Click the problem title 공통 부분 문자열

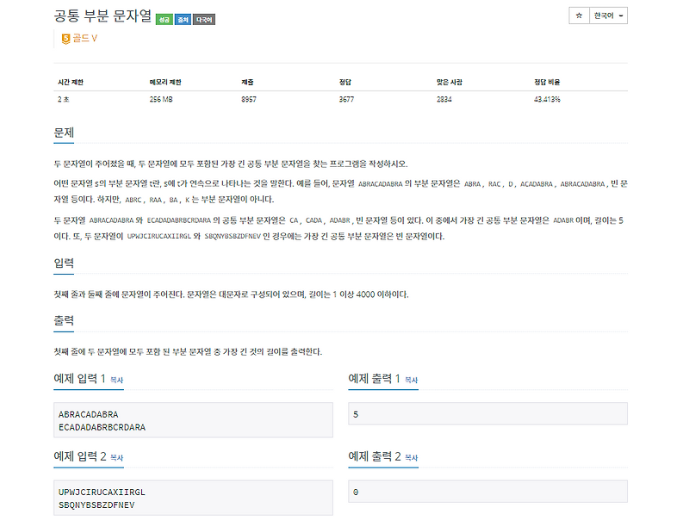(x=103, y=15)
